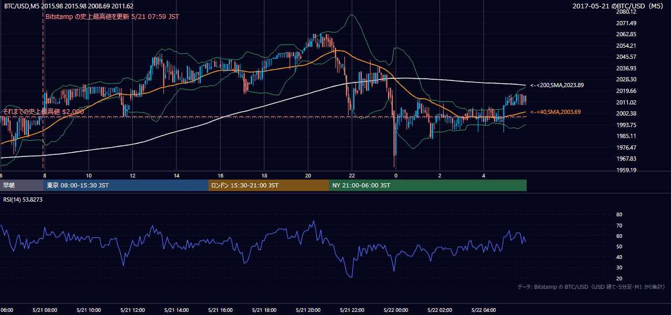Click the BTC/USD,M5 OHLC header text

[69, 6]
